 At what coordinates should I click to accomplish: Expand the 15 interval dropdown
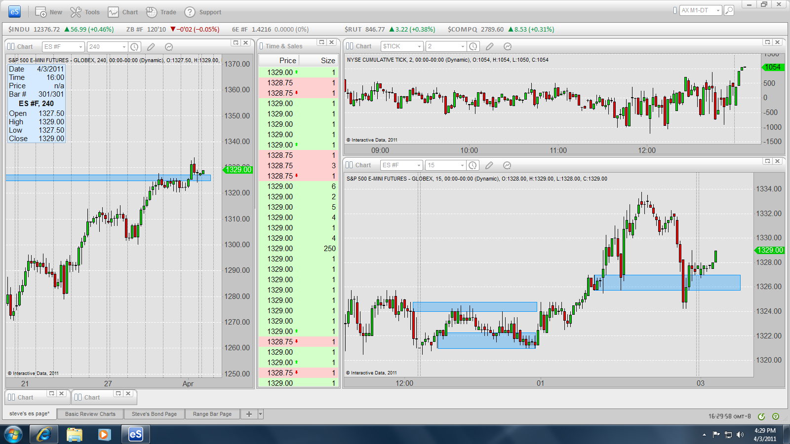pyautogui.click(x=462, y=165)
